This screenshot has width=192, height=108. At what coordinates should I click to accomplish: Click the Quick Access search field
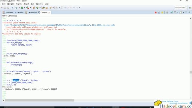(180, 7)
